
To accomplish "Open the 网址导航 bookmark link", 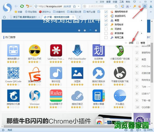I will tap(31, 12).
